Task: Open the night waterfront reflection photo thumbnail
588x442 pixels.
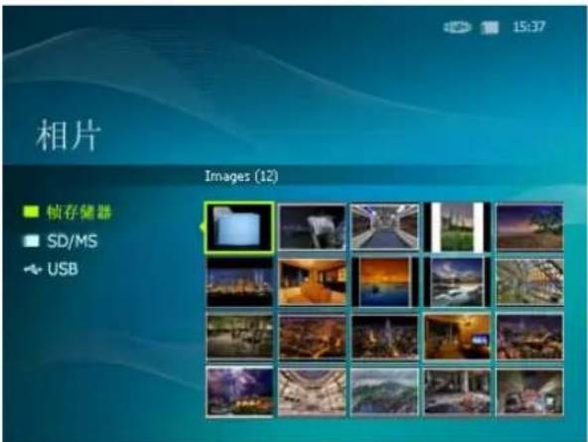Action: (x=240, y=337)
